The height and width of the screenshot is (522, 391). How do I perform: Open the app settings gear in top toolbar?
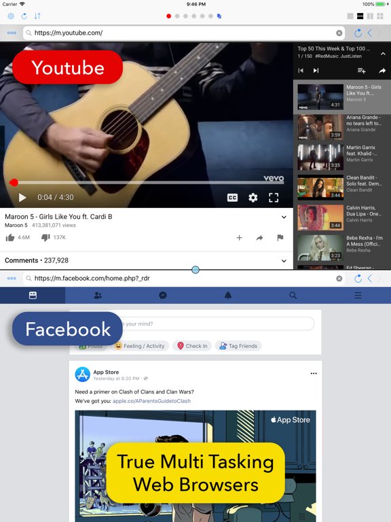[x=11, y=16]
